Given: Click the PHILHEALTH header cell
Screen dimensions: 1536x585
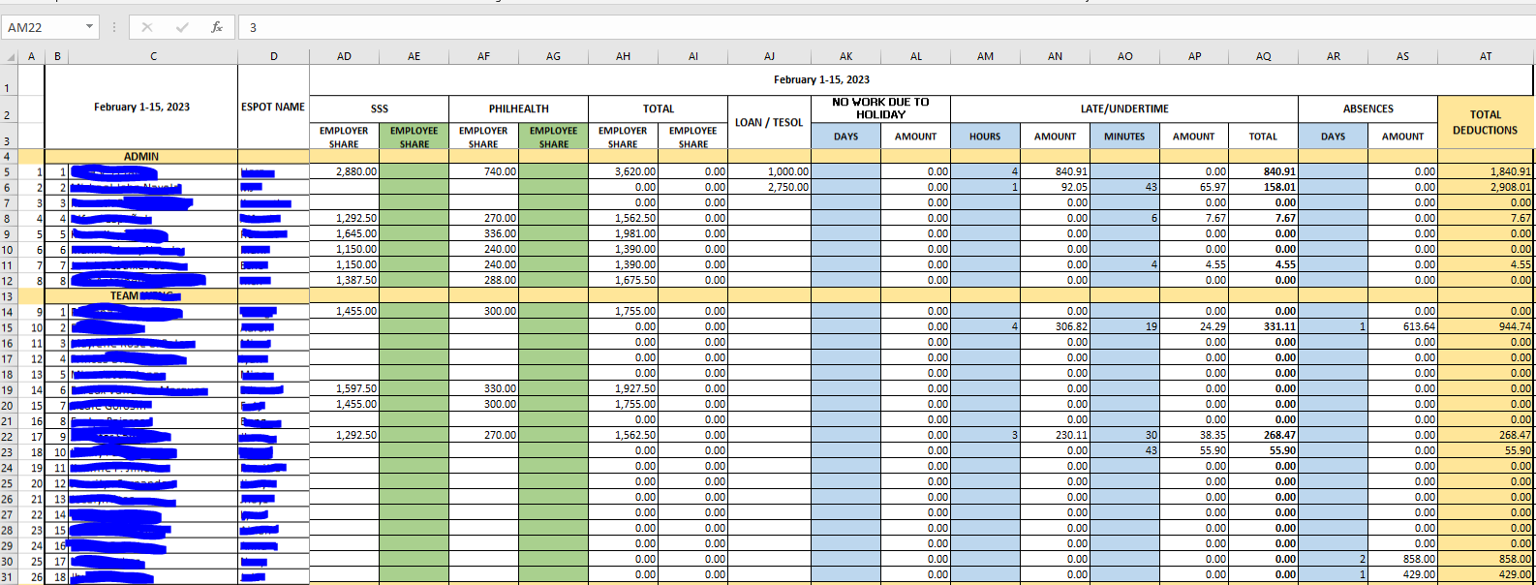Looking at the screenshot, I should (518, 108).
